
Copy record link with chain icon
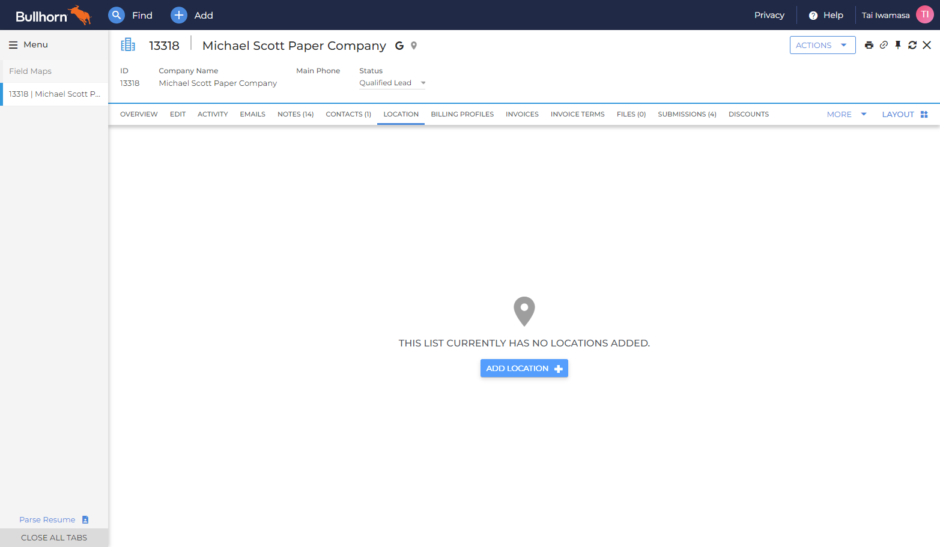tap(884, 45)
